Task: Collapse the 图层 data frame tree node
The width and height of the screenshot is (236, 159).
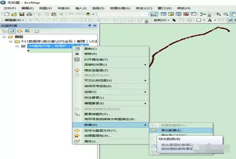Action: (x=4, y=37)
